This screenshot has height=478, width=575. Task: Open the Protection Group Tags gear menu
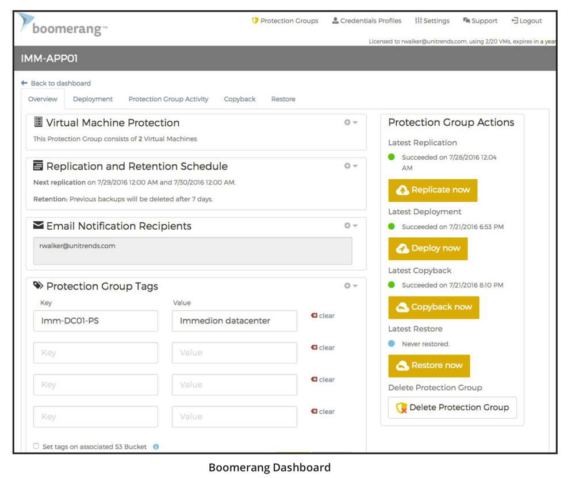(350, 286)
